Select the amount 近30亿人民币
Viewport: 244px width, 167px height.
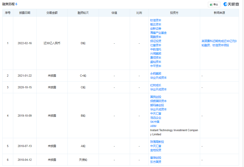click(x=52, y=43)
